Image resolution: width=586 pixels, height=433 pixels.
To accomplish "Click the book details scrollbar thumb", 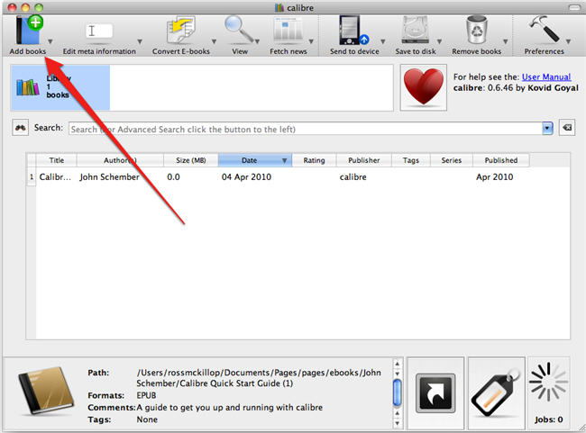I will tap(398, 392).
